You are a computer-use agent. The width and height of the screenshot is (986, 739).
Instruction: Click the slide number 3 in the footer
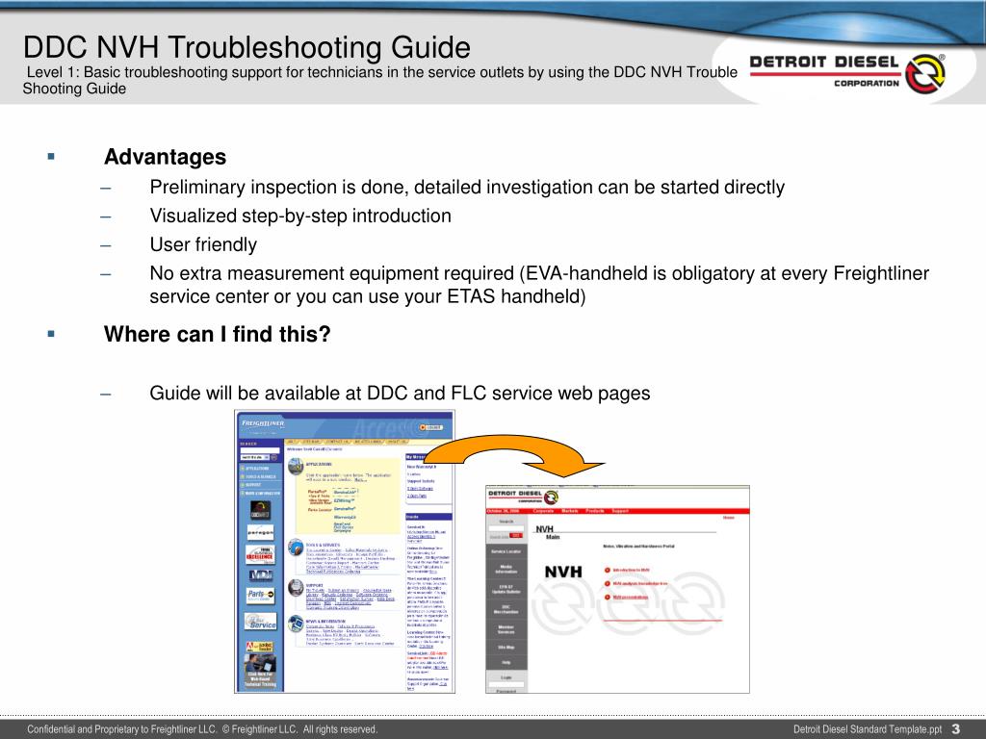click(956, 729)
